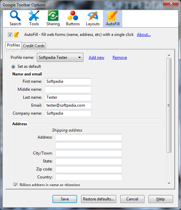This screenshot has width=181, height=210.
Task: Open the Layouts options section
Action: point(93,18)
